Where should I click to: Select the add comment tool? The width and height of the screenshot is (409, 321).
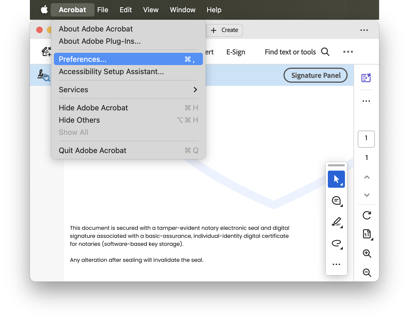(x=337, y=201)
